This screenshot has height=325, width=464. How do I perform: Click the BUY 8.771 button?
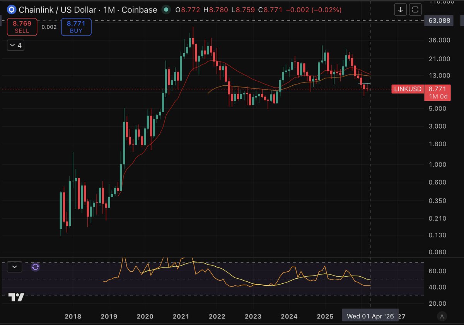76,27
